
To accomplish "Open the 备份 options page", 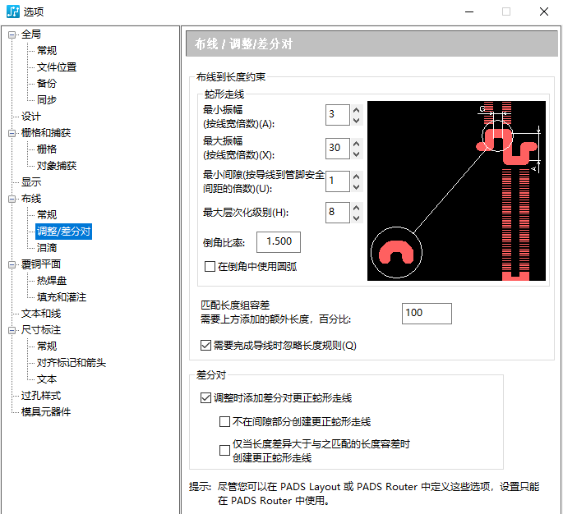I will (x=47, y=84).
